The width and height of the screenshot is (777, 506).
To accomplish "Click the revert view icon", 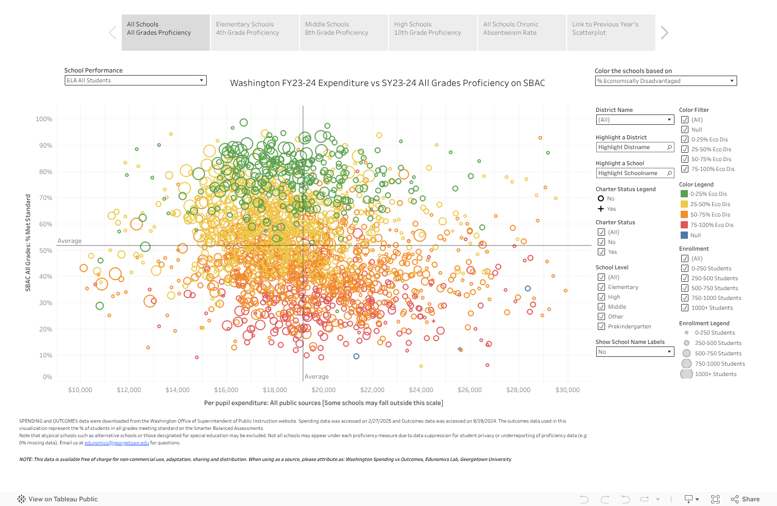I will coord(625,499).
